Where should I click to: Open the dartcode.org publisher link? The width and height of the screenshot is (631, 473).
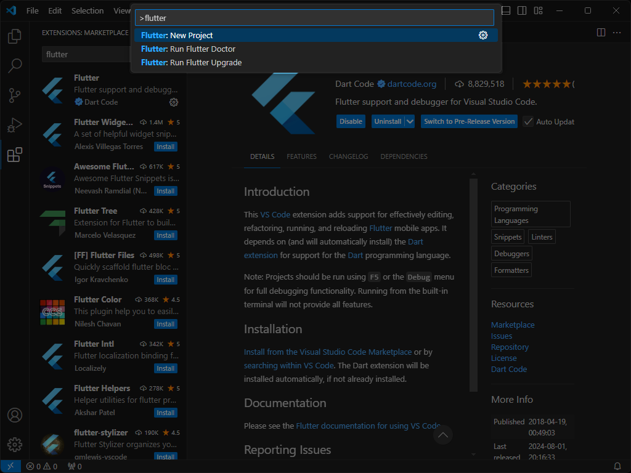(x=412, y=84)
